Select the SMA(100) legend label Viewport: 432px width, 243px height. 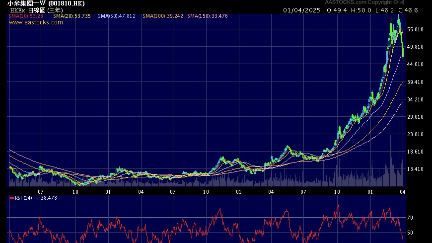(x=162, y=16)
